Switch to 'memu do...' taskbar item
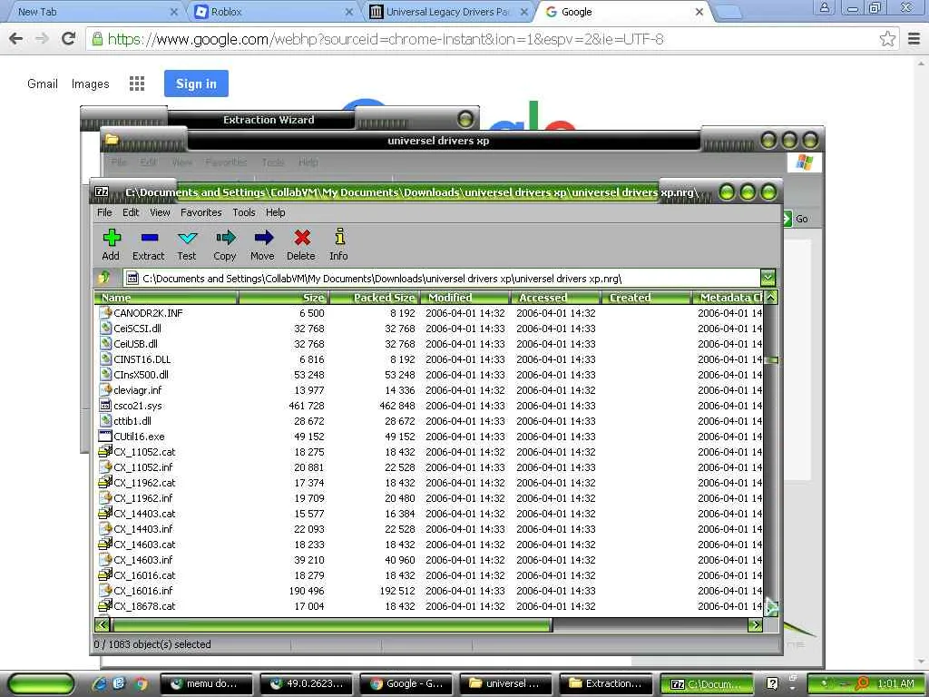The height and width of the screenshot is (697, 929). [x=206, y=683]
